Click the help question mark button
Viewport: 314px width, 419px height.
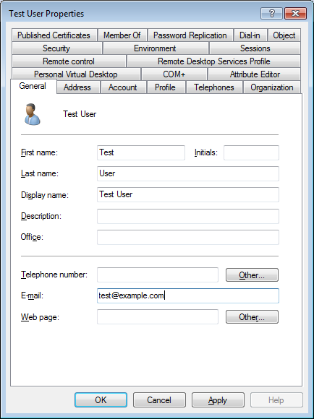(271, 13)
